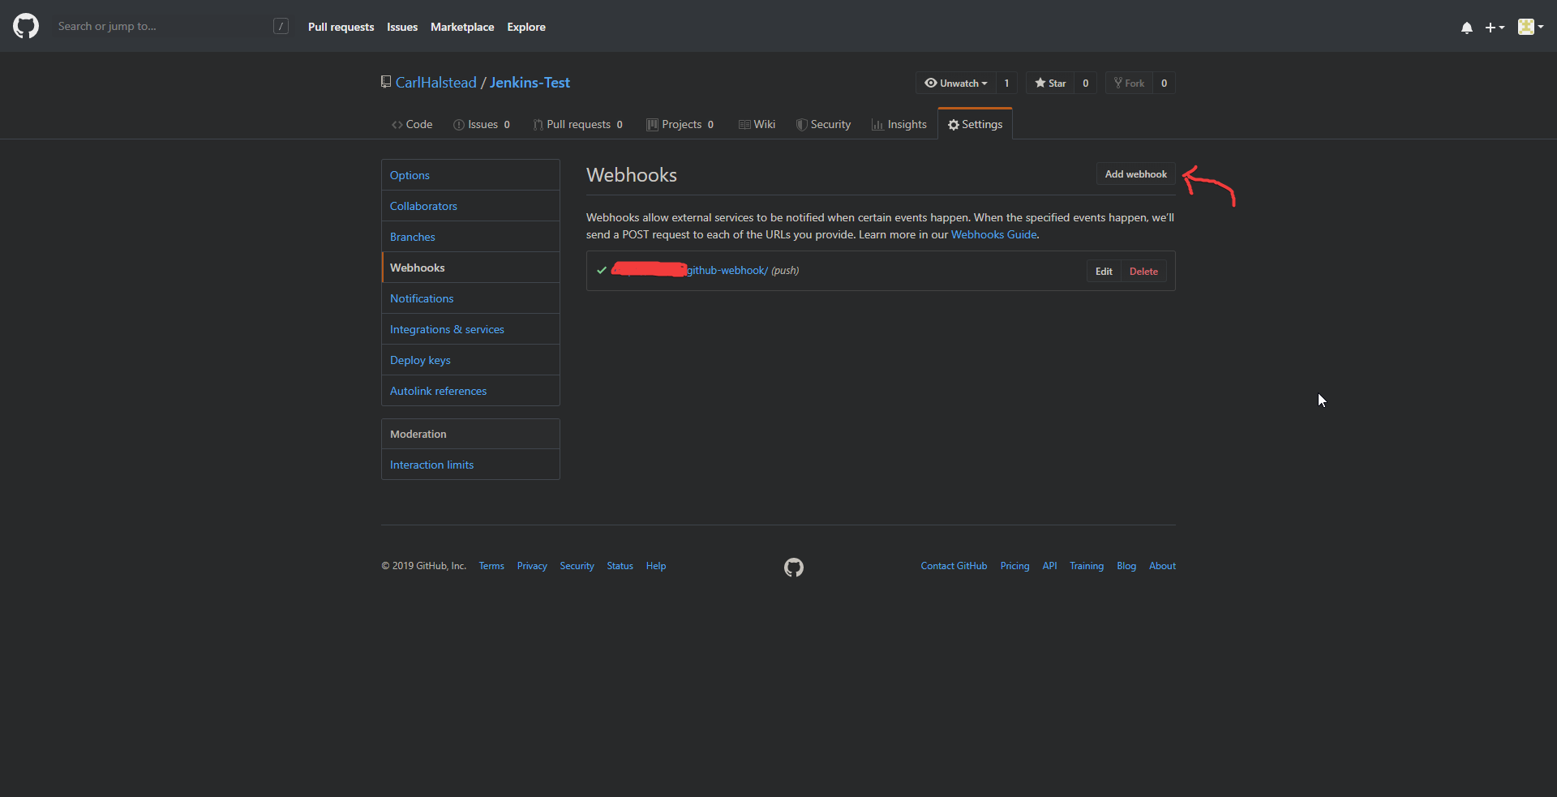The width and height of the screenshot is (1557, 797).
Task: Open footer Blog link
Action: click(1126, 566)
